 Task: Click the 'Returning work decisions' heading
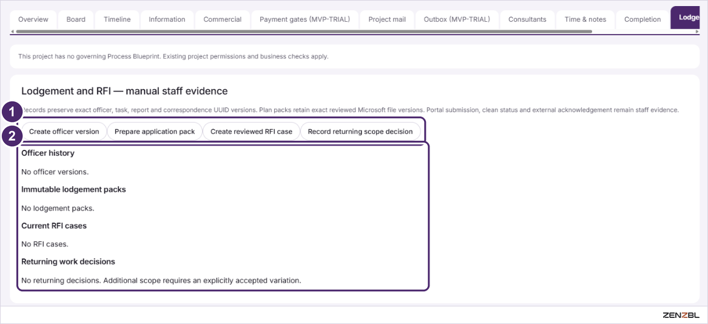[68, 262]
